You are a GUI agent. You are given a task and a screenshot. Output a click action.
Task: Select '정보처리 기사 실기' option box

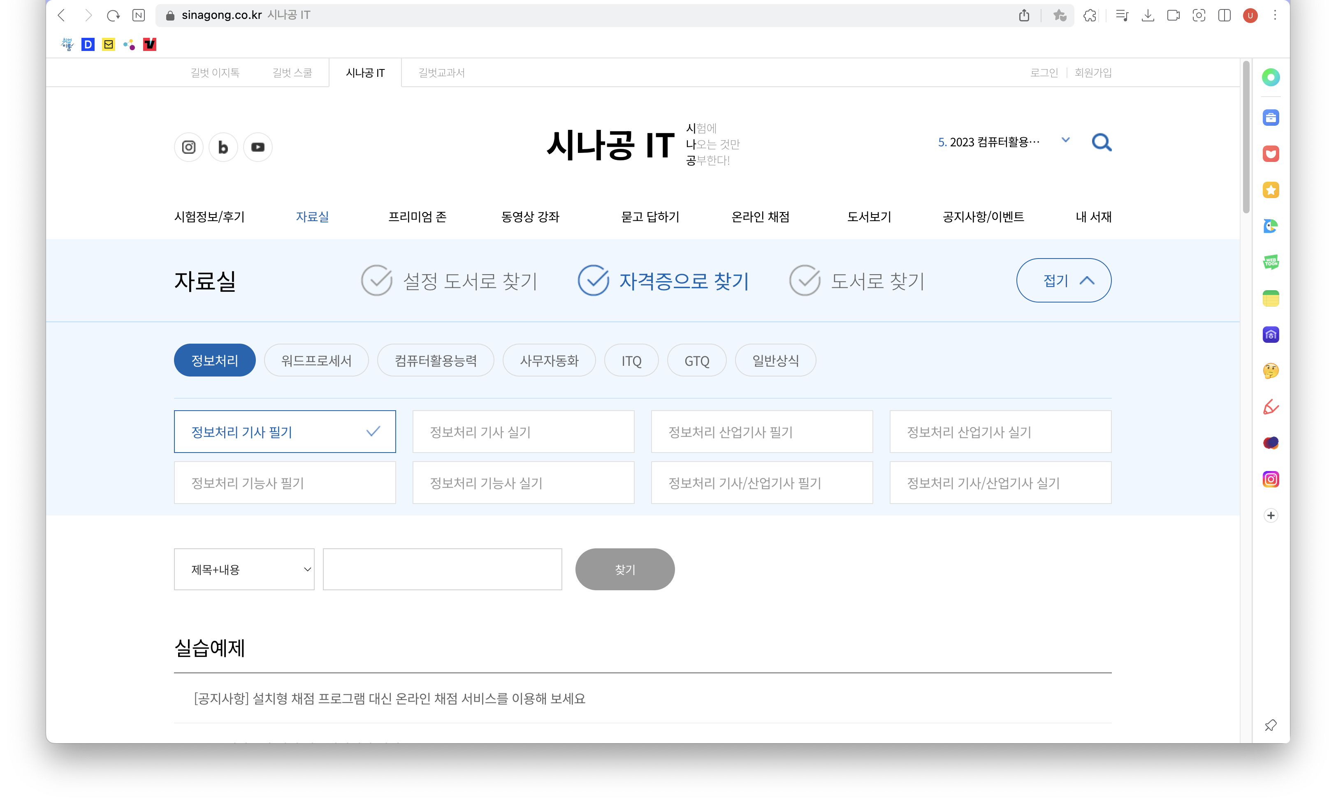[x=523, y=432]
